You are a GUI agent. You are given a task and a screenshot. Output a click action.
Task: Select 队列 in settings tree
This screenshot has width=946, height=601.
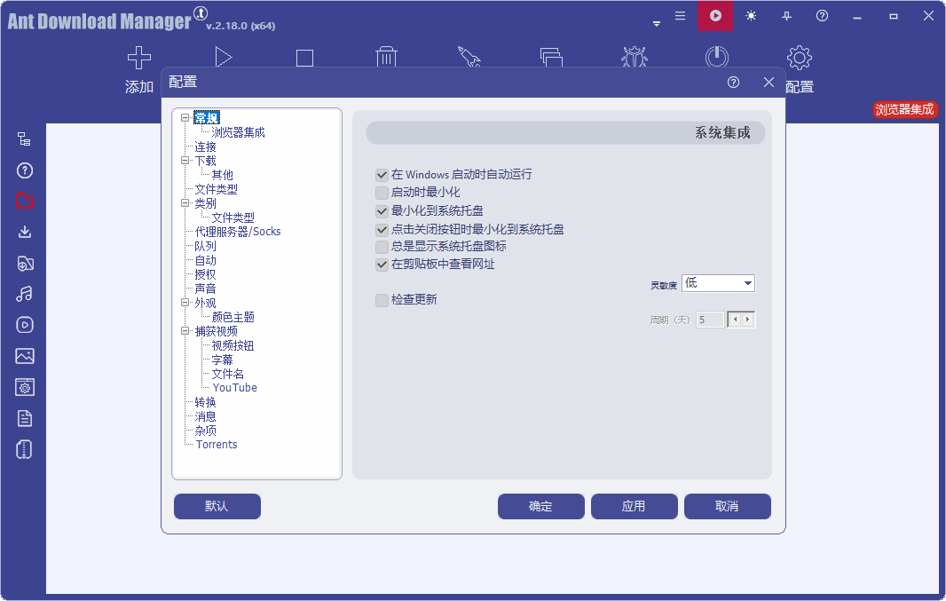(x=205, y=246)
